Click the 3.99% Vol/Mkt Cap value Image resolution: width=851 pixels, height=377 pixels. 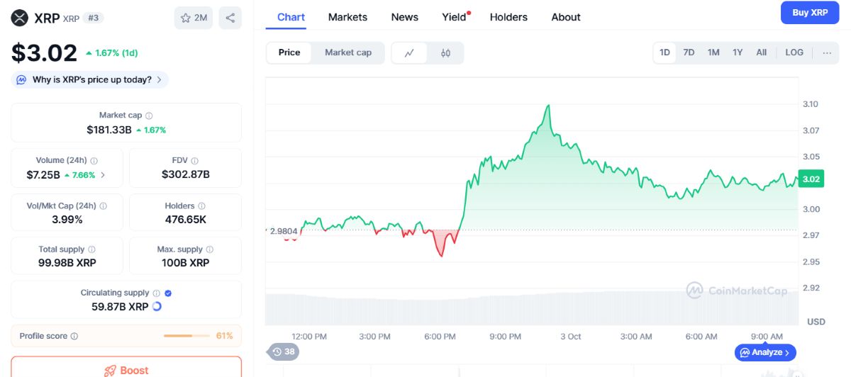pyautogui.click(x=67, y=220)
